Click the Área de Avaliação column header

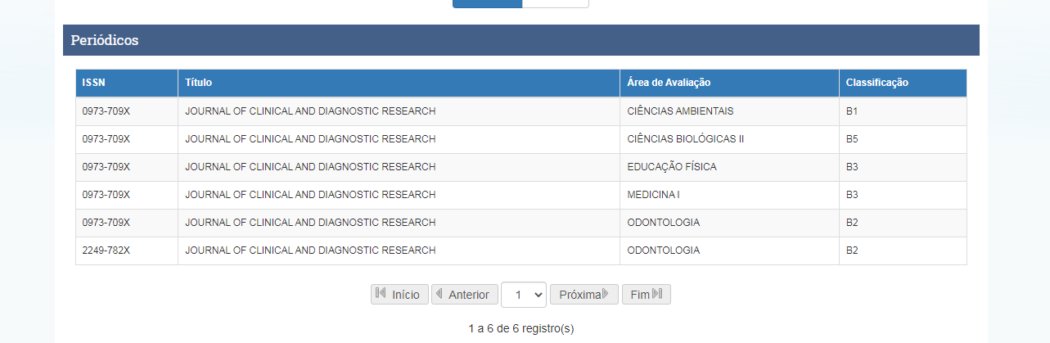[x=729, y=83]
